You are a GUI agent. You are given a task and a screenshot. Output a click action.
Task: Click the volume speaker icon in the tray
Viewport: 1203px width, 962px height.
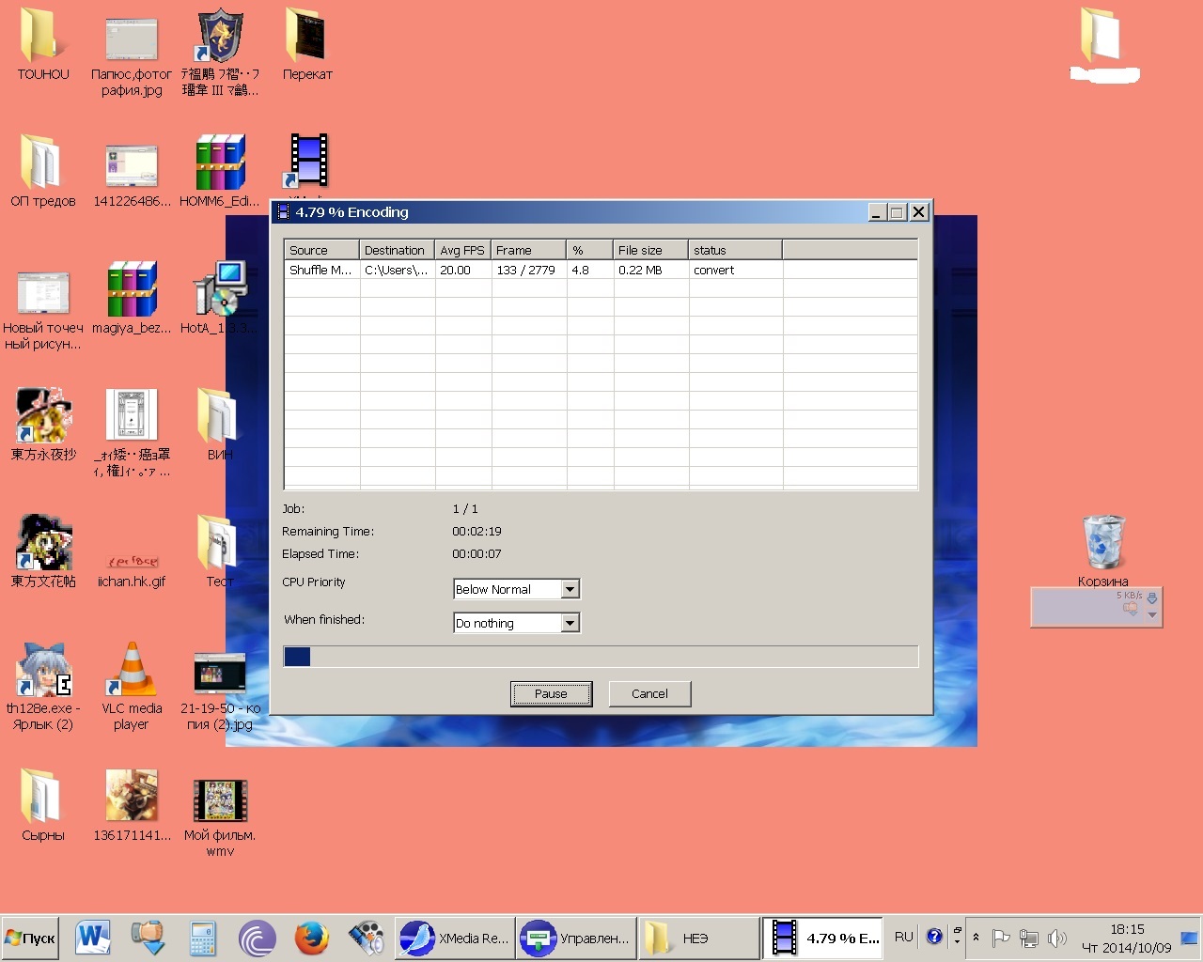pos(1057,938)
